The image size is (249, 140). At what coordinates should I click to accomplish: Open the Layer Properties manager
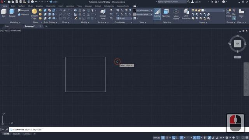tap(186, 14)
